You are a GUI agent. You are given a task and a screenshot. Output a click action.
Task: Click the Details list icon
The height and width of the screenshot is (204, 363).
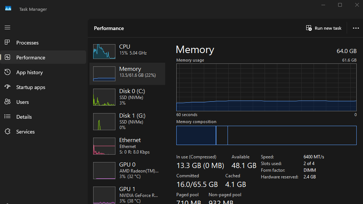point(7,116)
